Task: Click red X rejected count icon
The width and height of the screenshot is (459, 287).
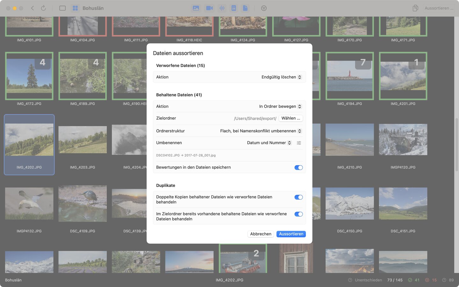Action: click(x=427, y=280)
